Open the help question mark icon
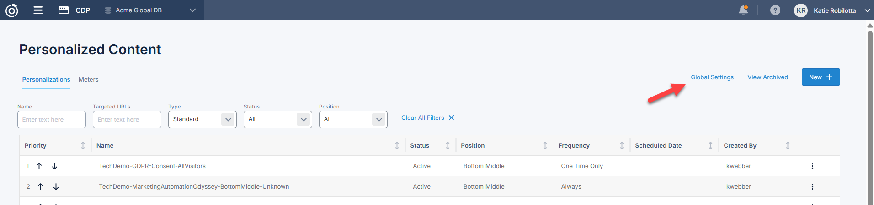Screen dimensions: 874x205 775,10
